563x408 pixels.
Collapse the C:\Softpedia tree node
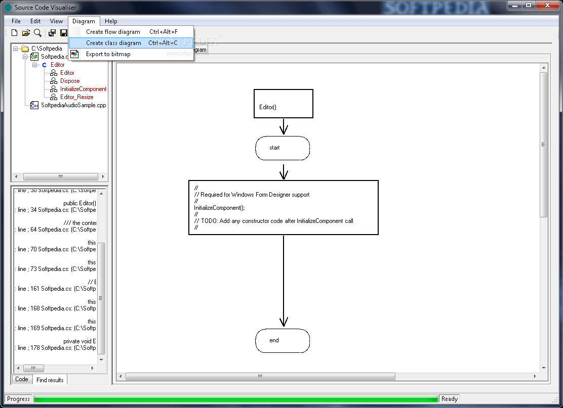[15, 49]
